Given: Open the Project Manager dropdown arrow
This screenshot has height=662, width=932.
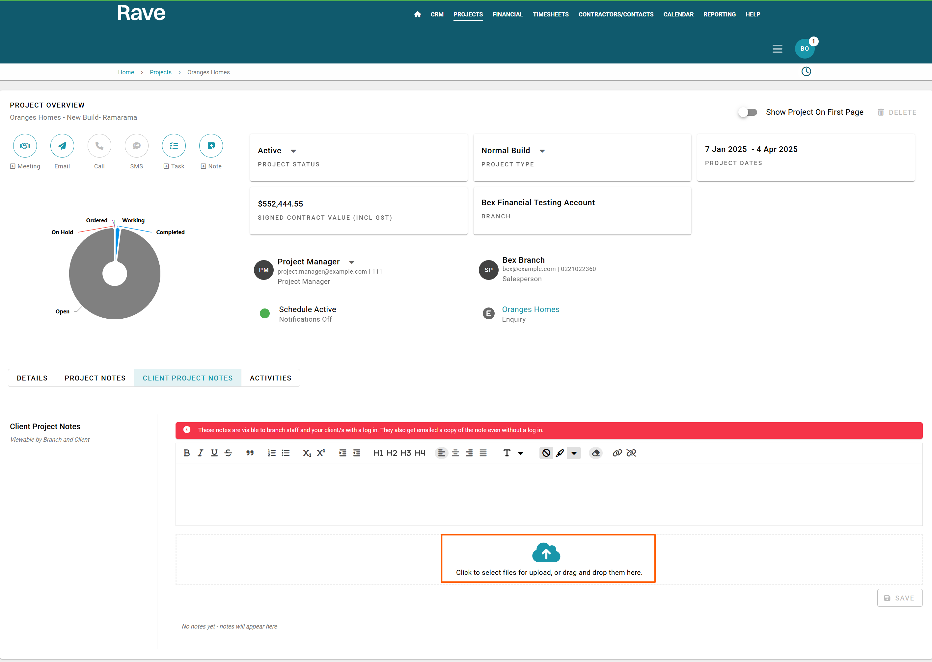Looking at the screenshot, I should tap(351, 262).
